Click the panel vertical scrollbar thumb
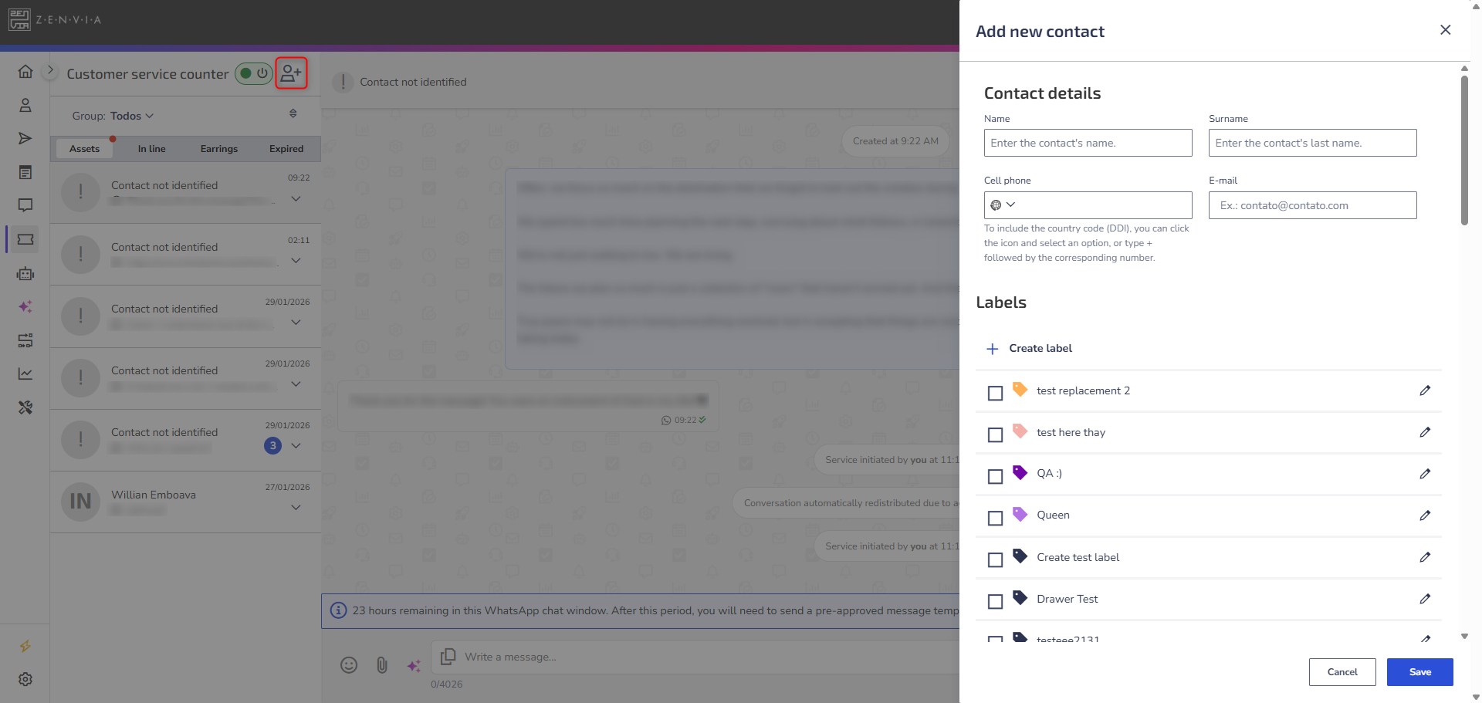The width and height of the screenshot is (1482, 703). [x=1464, y=150]
